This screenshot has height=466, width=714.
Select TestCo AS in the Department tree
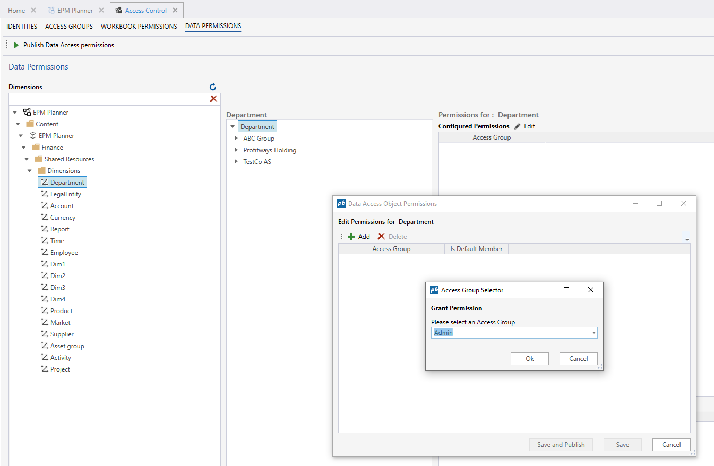[257, 162]
